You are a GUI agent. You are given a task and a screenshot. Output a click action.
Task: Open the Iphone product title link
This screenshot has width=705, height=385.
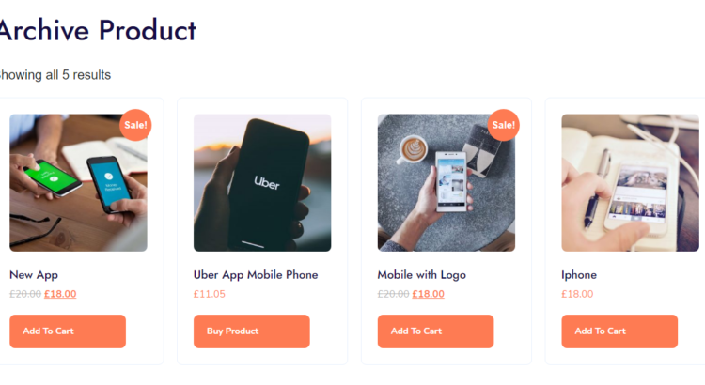click(x=579, y=275)
